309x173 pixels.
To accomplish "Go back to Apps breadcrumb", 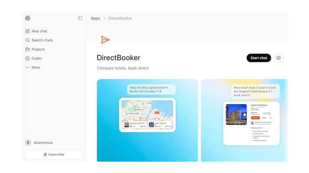I will (x=95, y=18).
